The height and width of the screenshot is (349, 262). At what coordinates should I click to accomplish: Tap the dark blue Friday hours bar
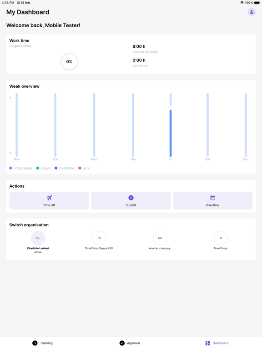[x=171, y=133]
